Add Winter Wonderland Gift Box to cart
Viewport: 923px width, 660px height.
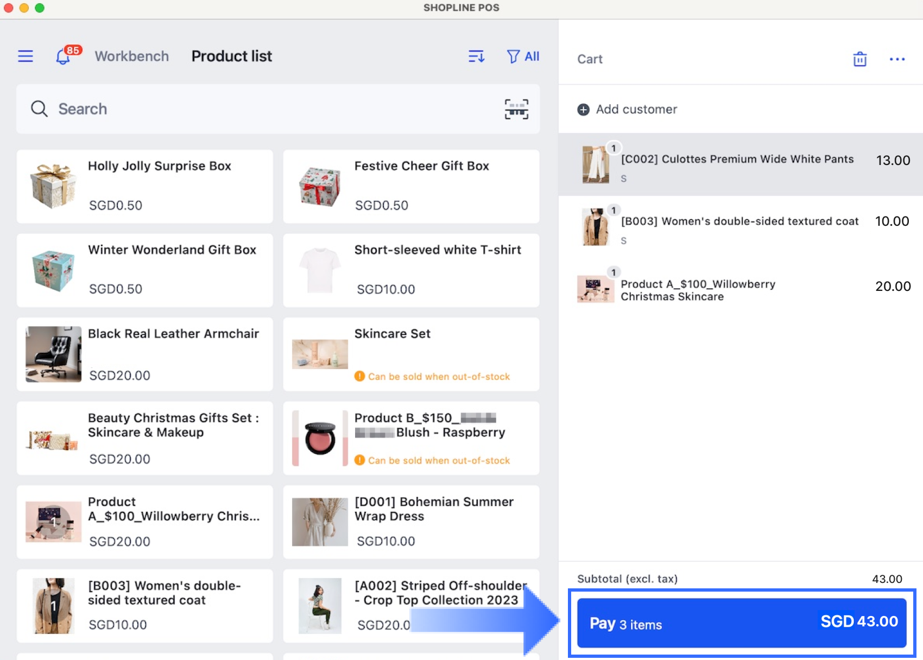click(x=145, y=270)
